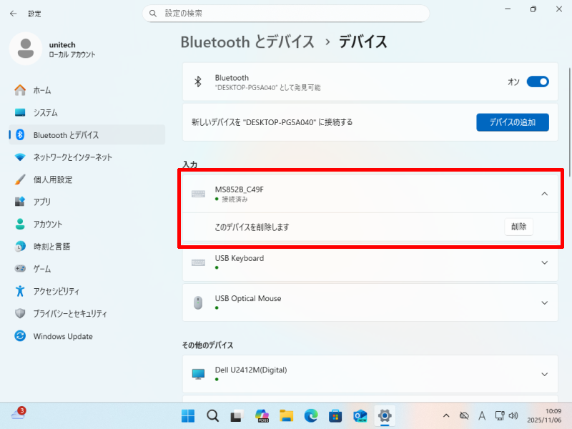The width and height of the screenshot is (572, 429).
Task: Open ホーム in the settings sidebar
Action: (x=41, y=90)
